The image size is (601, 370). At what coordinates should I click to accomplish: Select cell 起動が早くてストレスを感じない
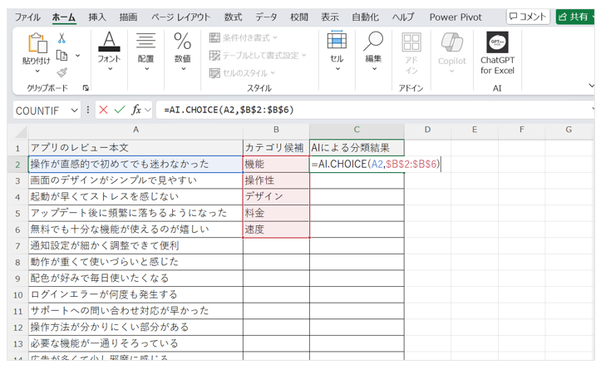(135, 197)
